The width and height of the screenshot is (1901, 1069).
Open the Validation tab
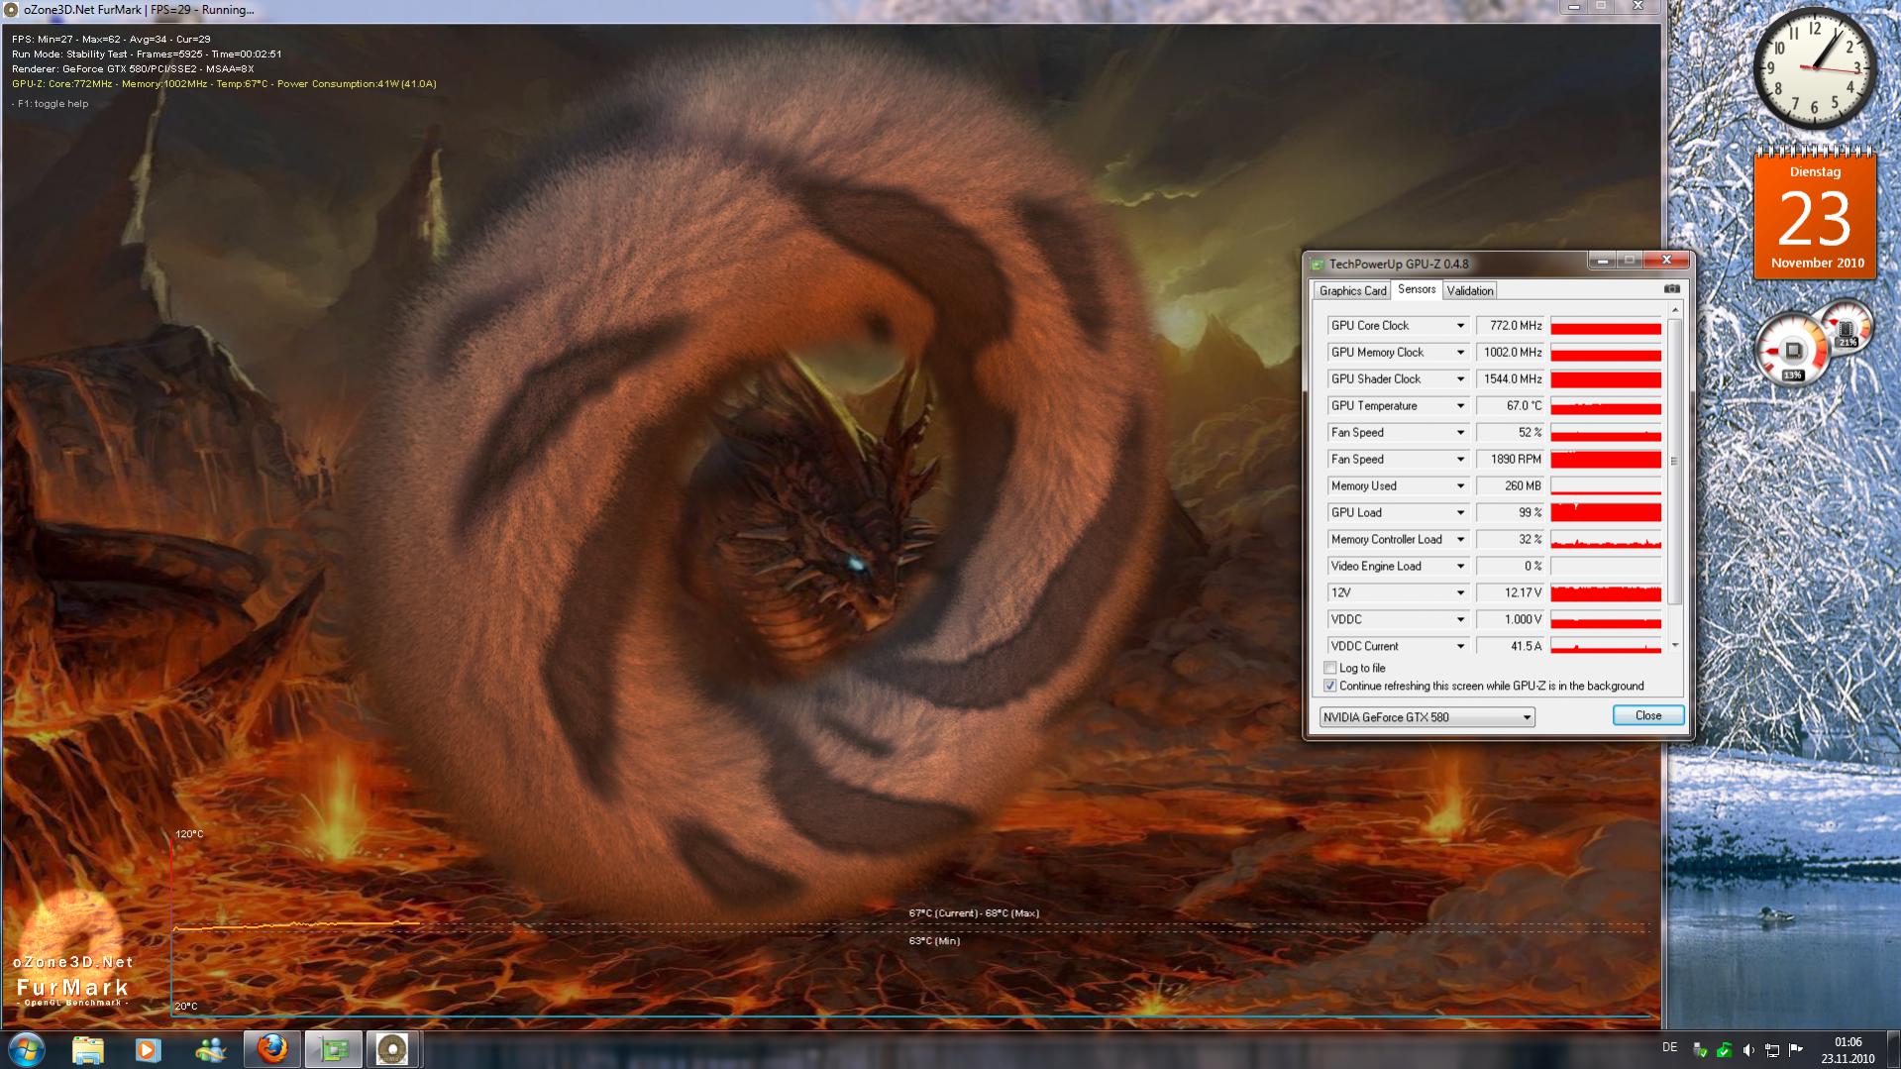(x=1469, y=291)
